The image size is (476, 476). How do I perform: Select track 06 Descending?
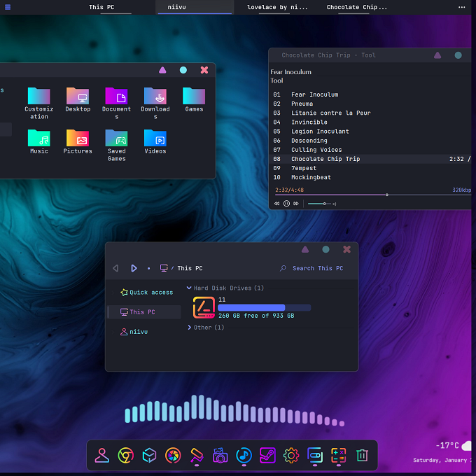coord(370,141)
